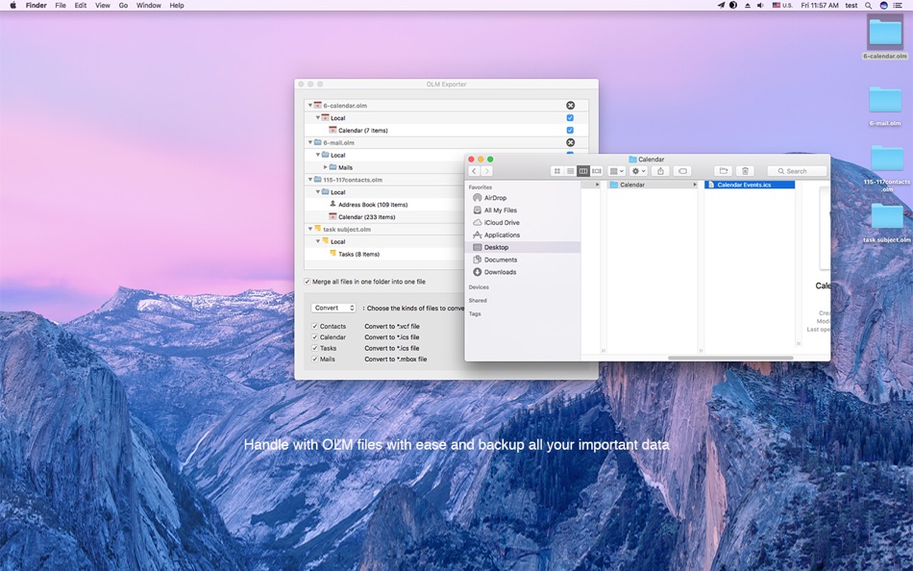Collapse the 6-calendar.olm tree node
The height and width of the screenshot is (571, 913).
tap(309, 106)
